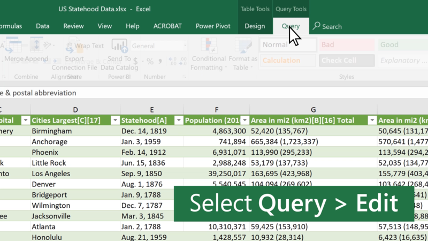The height and width of the screenshot is (241, 428).
Task: Switch to the Data tab
Action: point(43,26)
